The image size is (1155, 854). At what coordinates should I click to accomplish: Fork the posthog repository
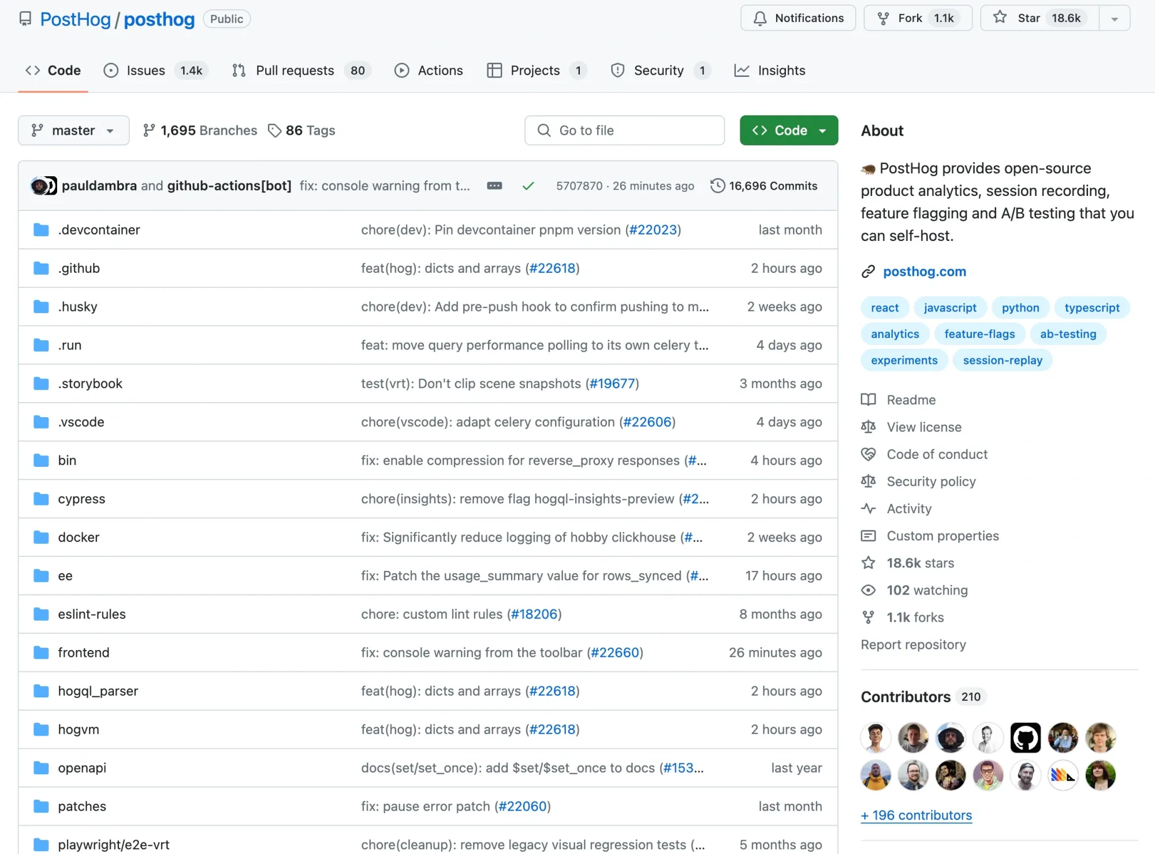point(918,18)
